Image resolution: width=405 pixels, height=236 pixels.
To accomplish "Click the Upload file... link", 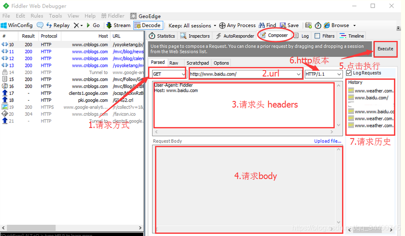I will (327, 141).
